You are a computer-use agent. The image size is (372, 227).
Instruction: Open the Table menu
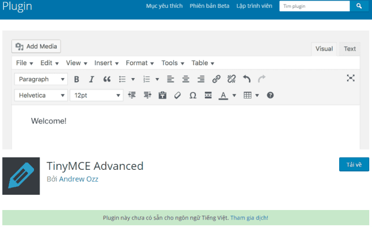tap(203, 63)
